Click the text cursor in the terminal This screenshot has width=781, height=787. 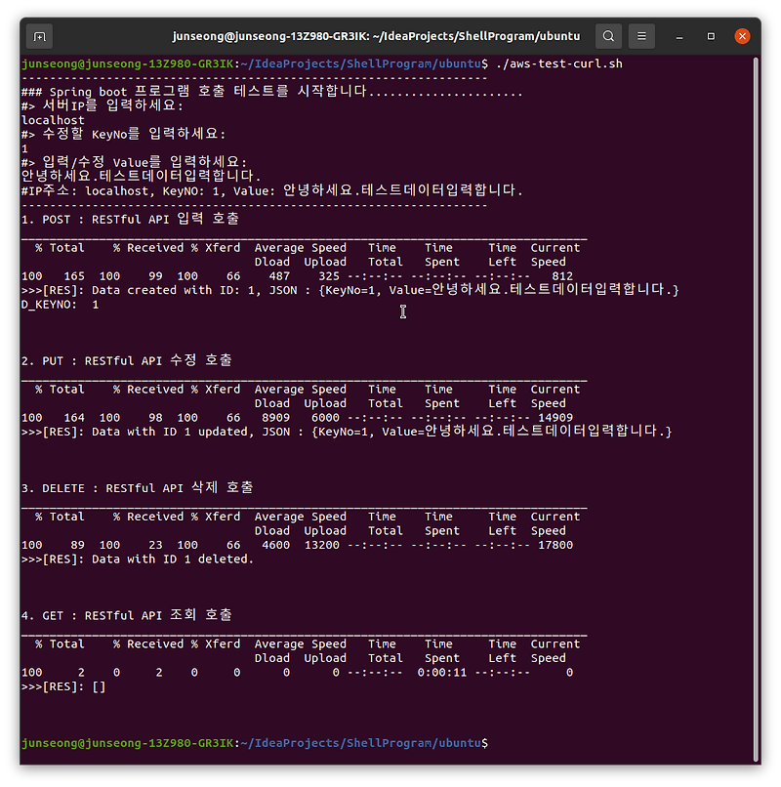click(x=403, y=312)
